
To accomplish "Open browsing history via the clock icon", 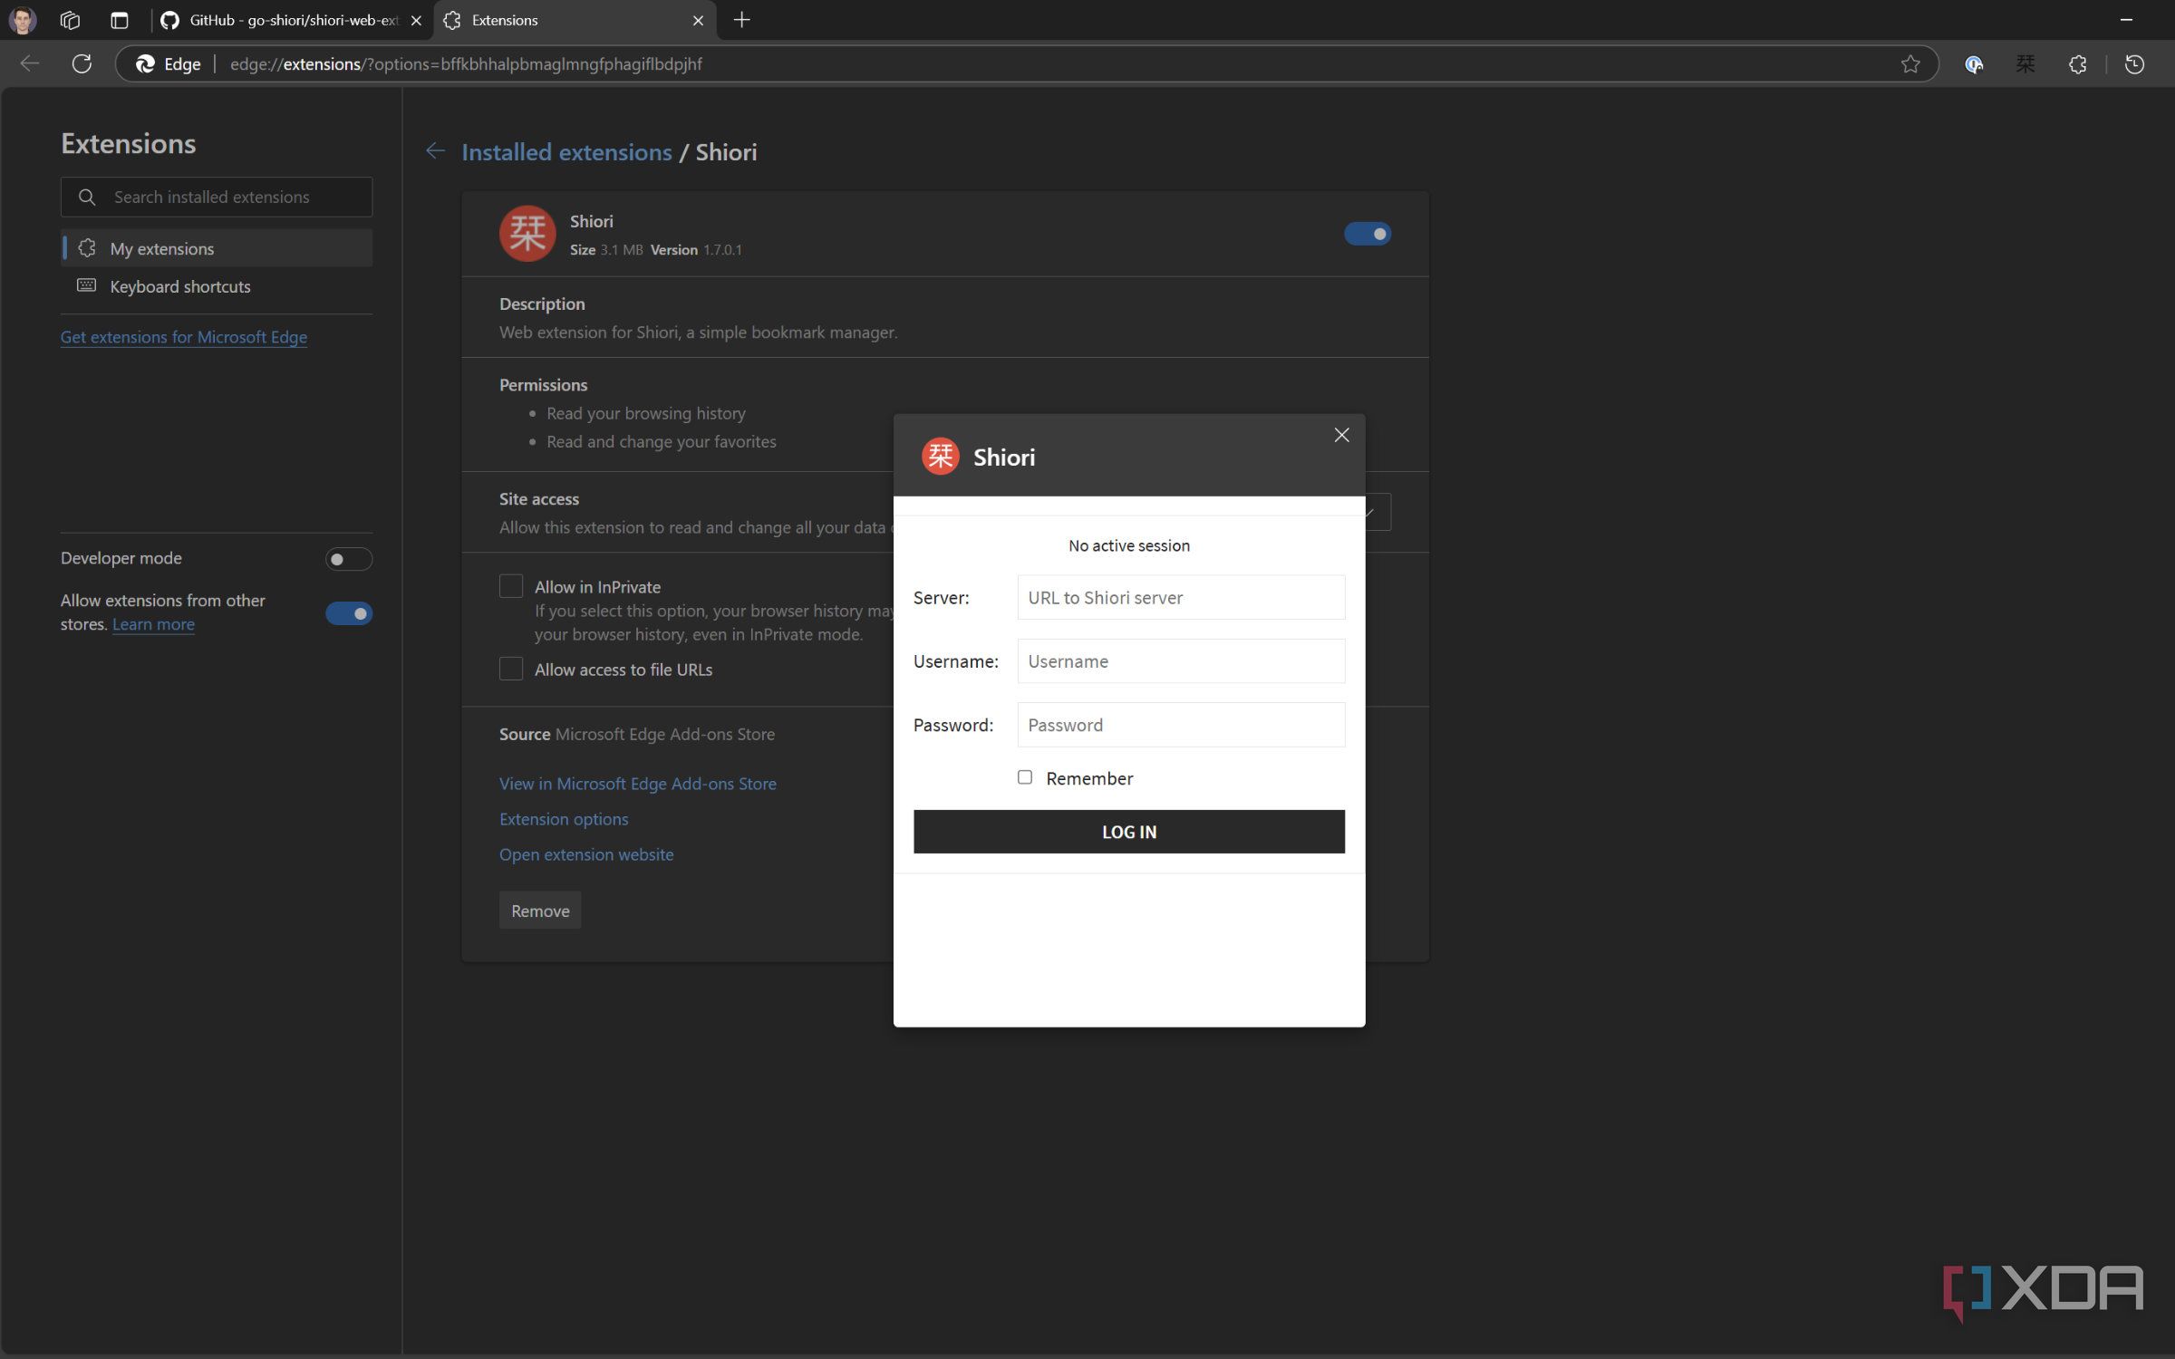I will 2134,63.
